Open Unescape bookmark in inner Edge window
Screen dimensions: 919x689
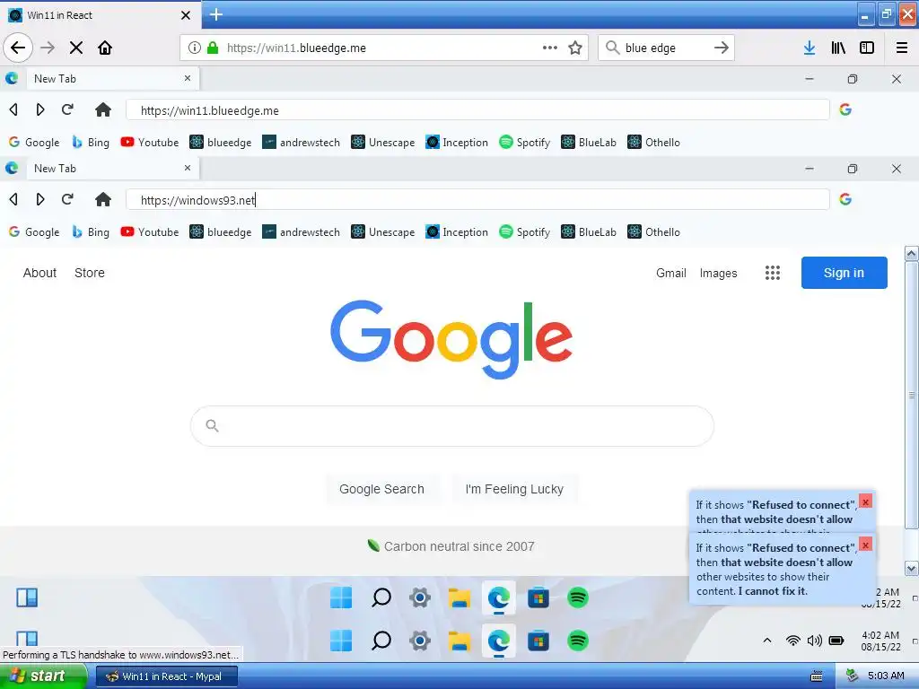[382, 232]
